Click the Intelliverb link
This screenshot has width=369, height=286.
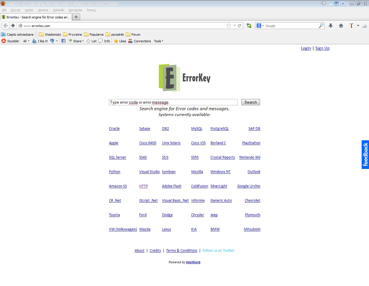point(193,262)
